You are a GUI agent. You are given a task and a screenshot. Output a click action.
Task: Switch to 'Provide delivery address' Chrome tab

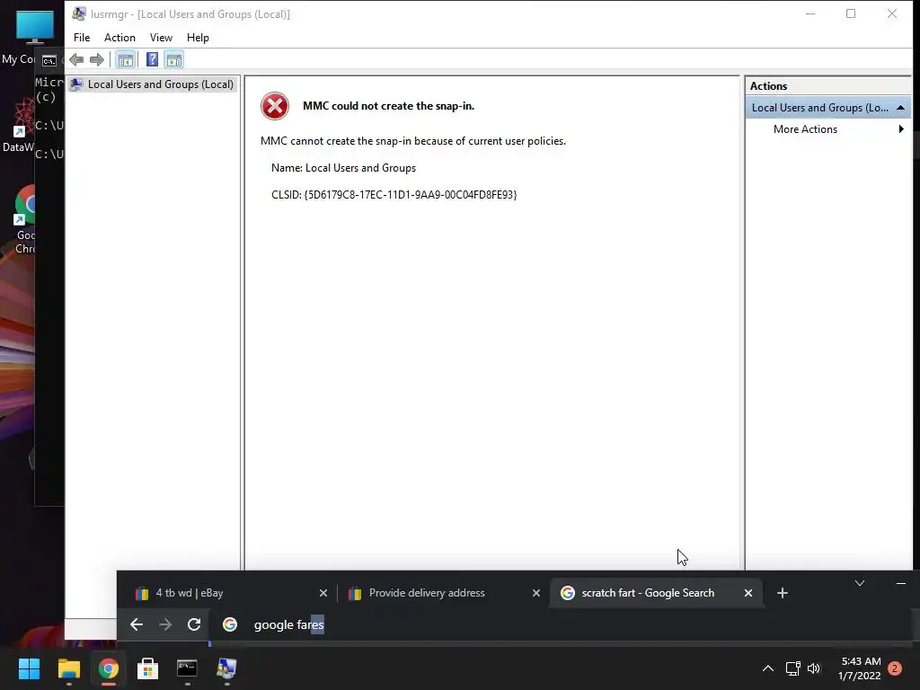pyautogui.click(x=442, y=593)
